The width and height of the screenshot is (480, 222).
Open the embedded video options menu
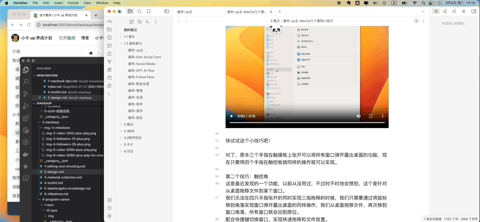pos(382,116)
